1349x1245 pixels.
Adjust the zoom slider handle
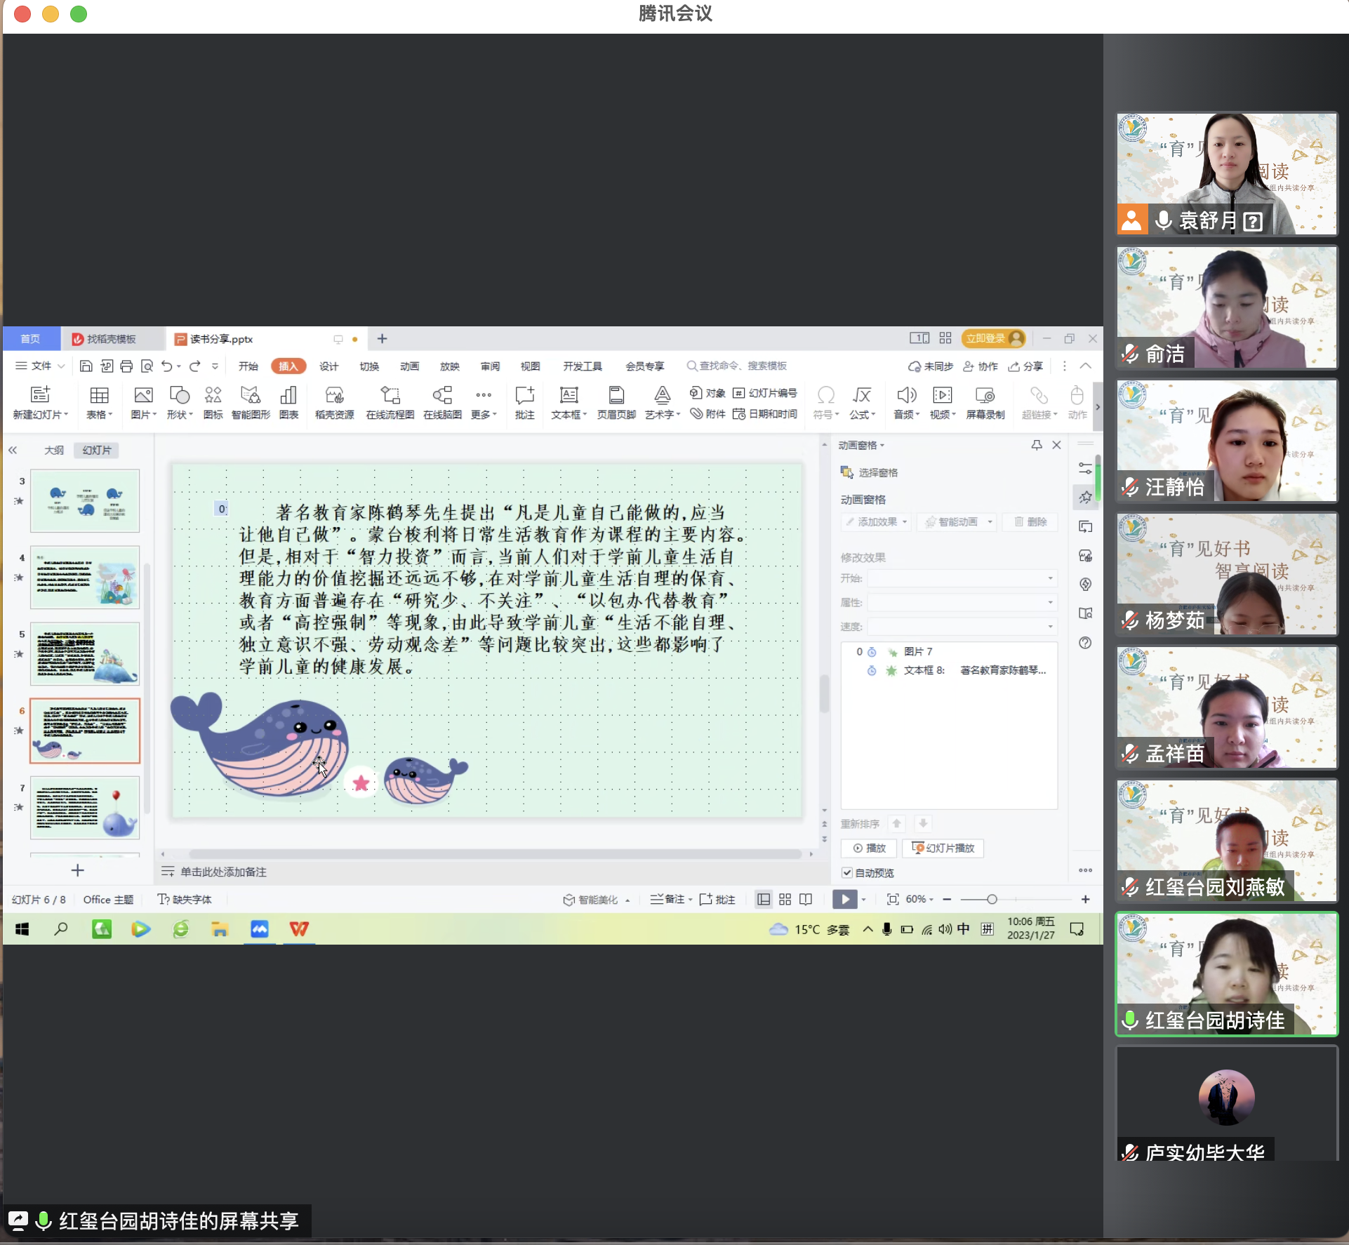pyautogui.click(x=991, y=899)
